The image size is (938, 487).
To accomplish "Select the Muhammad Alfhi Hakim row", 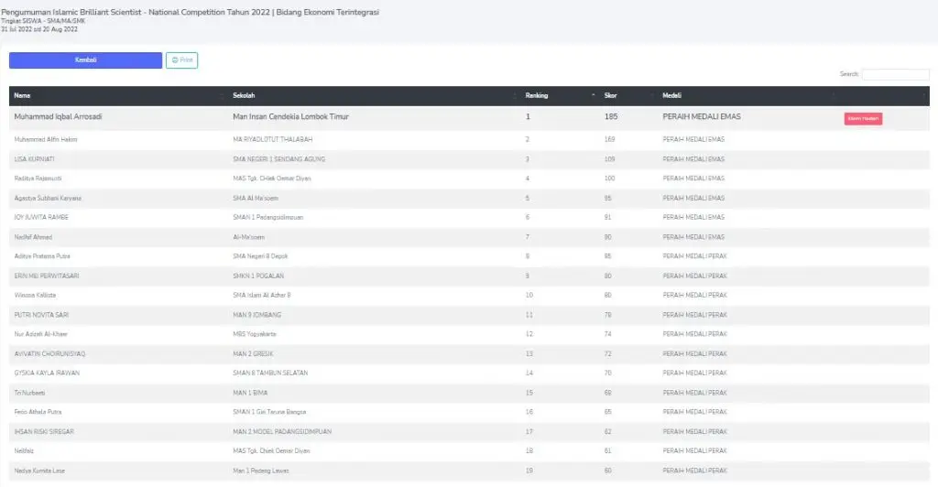I will point(46,139).
